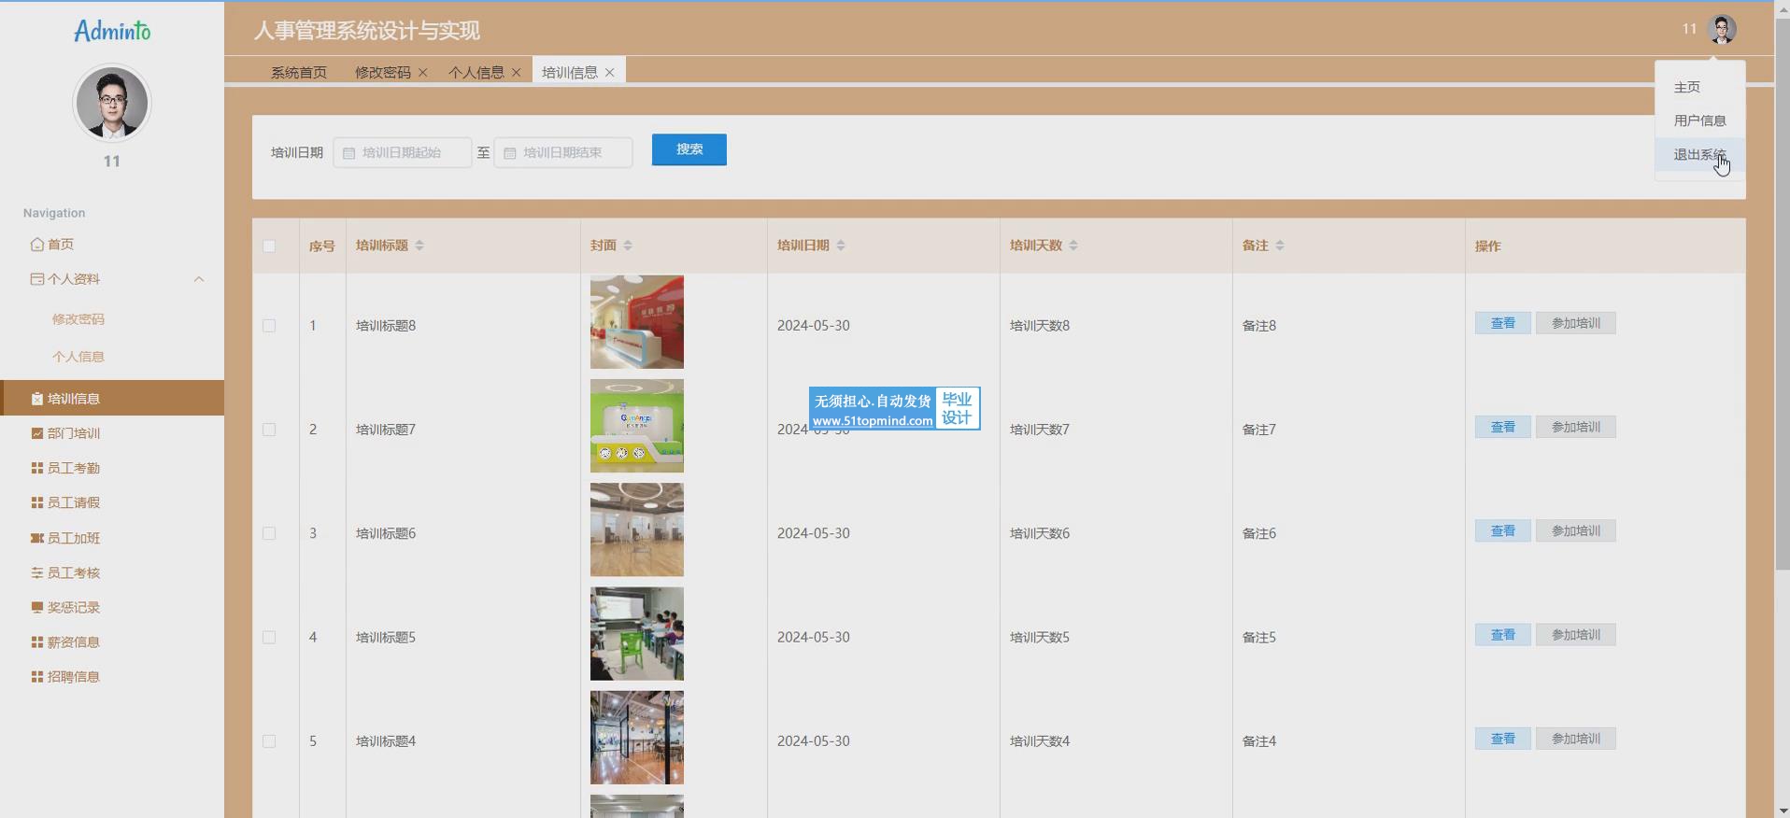The width and height of the screenshot is (1790, 818).
Task: Toggle the select-all checkbox in table header
Action: pyautogui.click(x=269, y=246)
